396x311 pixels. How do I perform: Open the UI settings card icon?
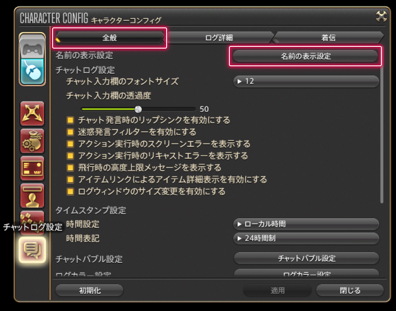click(x=32, y=168)
